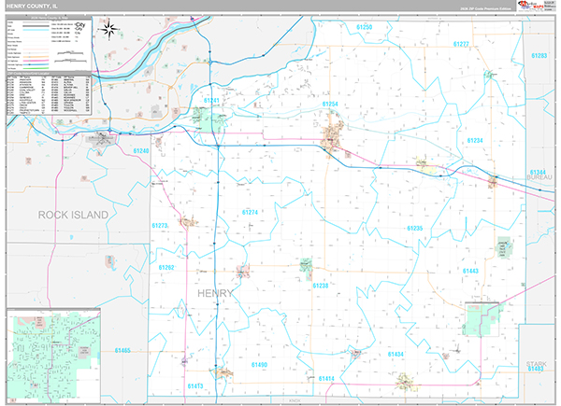The width and height of the screenshot is (561, 406).
Task: Open the city inset map thumbnail
Action: (x=53, y=356)
